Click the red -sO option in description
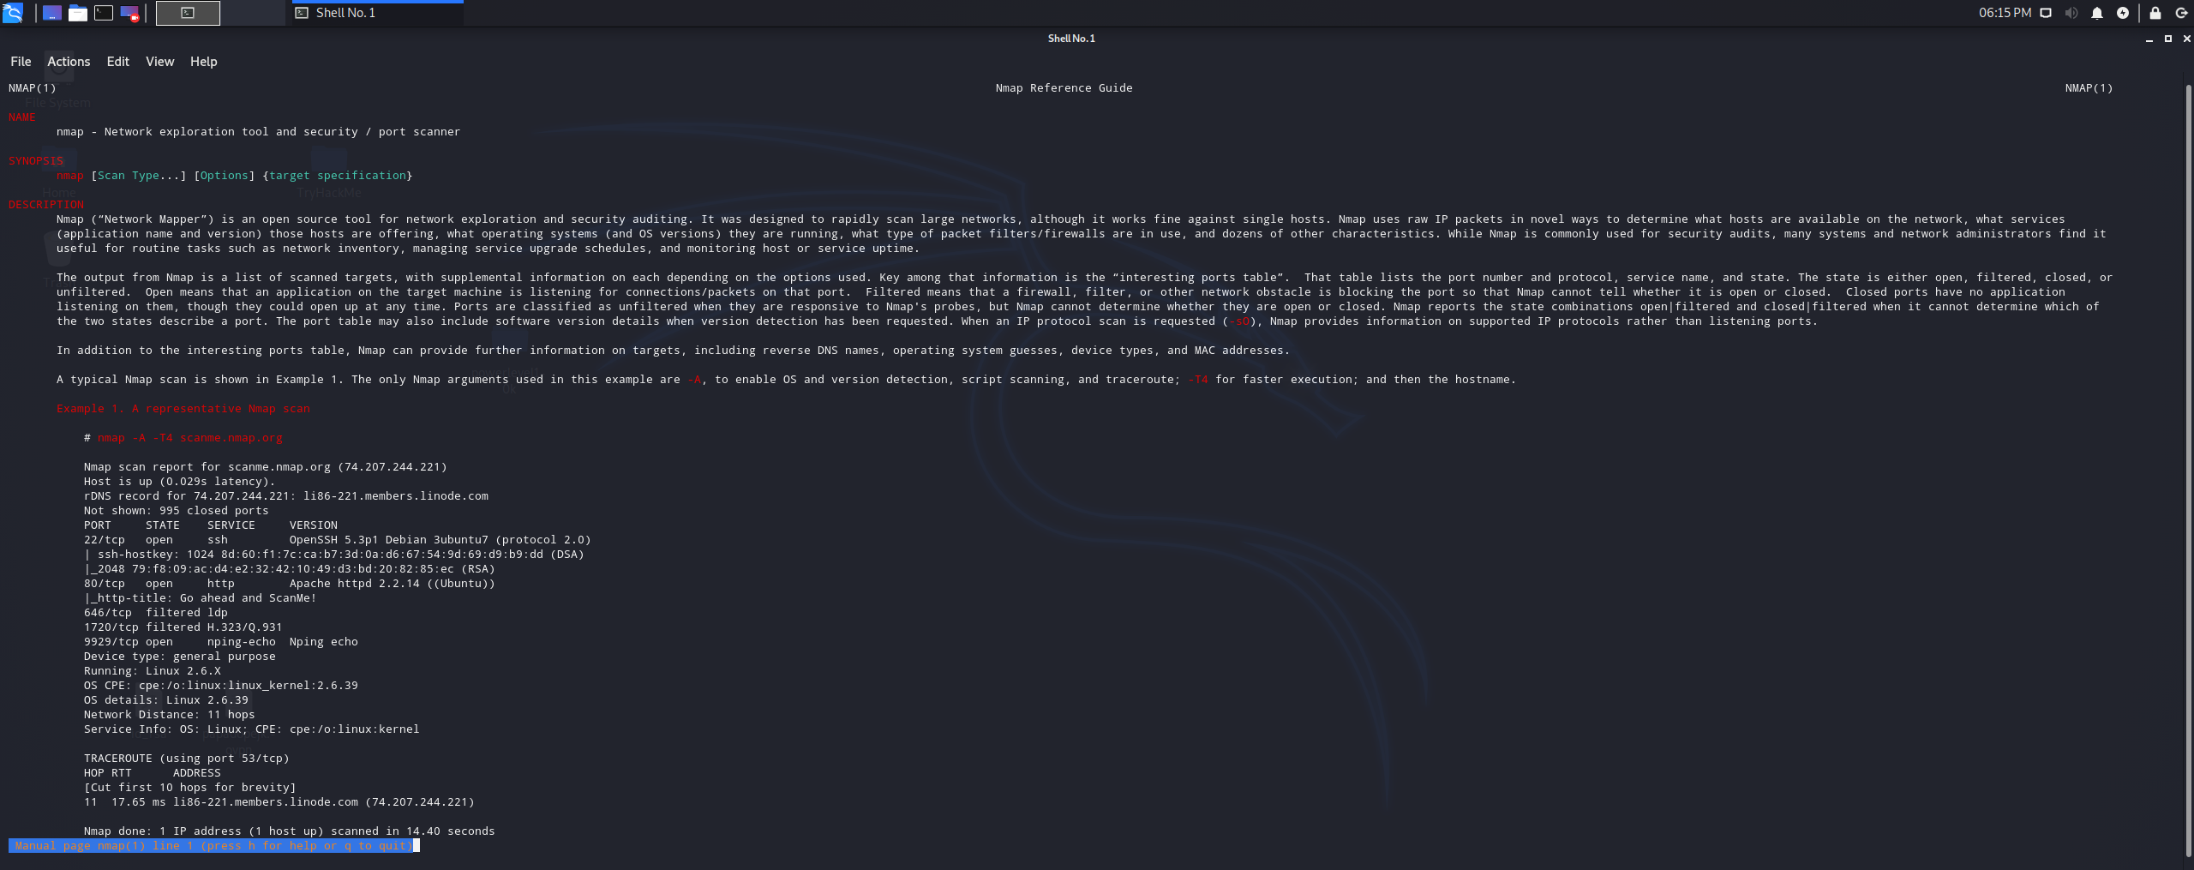The height and width of the screenshot is (870, 2194). click(x=1239, y=321)
